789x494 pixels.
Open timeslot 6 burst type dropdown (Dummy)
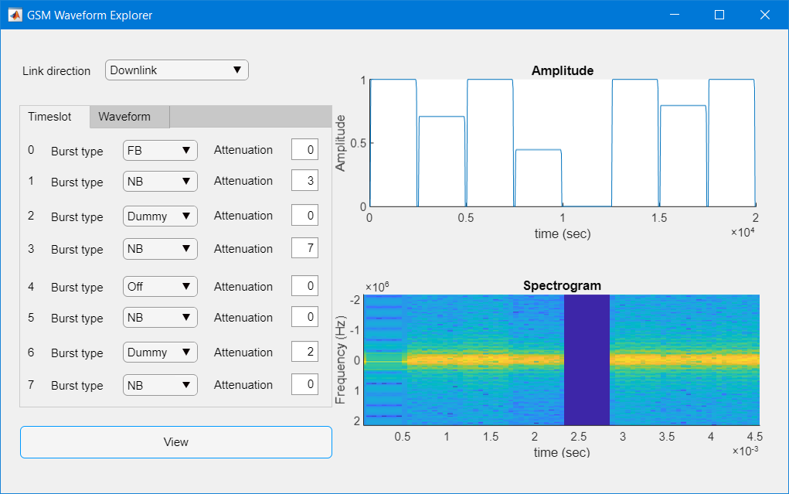pyautogui.click(x=160, y=352)
